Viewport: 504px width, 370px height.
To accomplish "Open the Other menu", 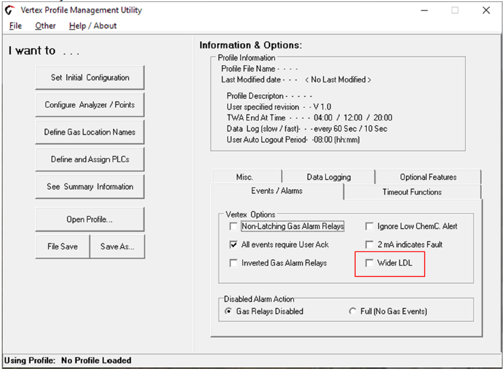I will [x=45, y=26].
